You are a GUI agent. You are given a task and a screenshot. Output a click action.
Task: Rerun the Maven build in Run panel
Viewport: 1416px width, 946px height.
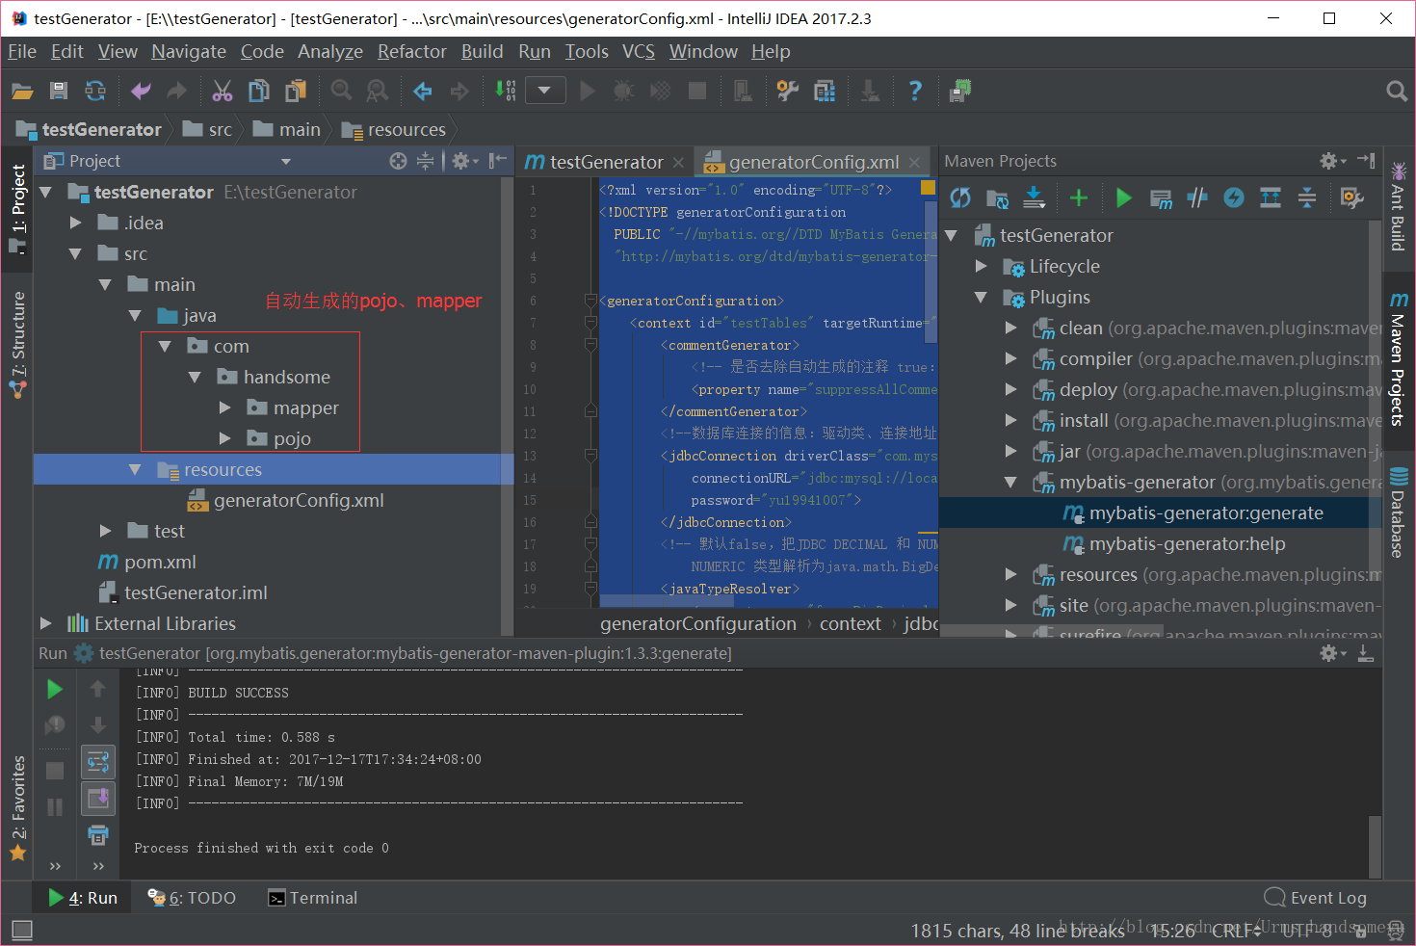point(55,689)
